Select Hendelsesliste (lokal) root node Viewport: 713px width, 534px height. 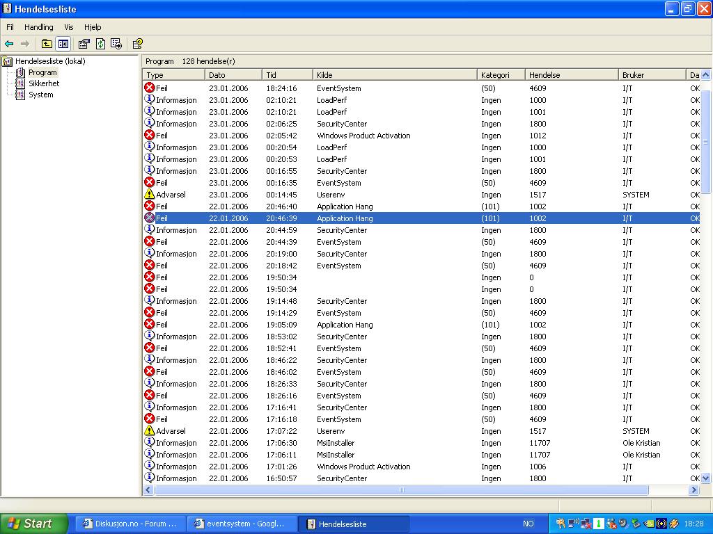[50, 61]
